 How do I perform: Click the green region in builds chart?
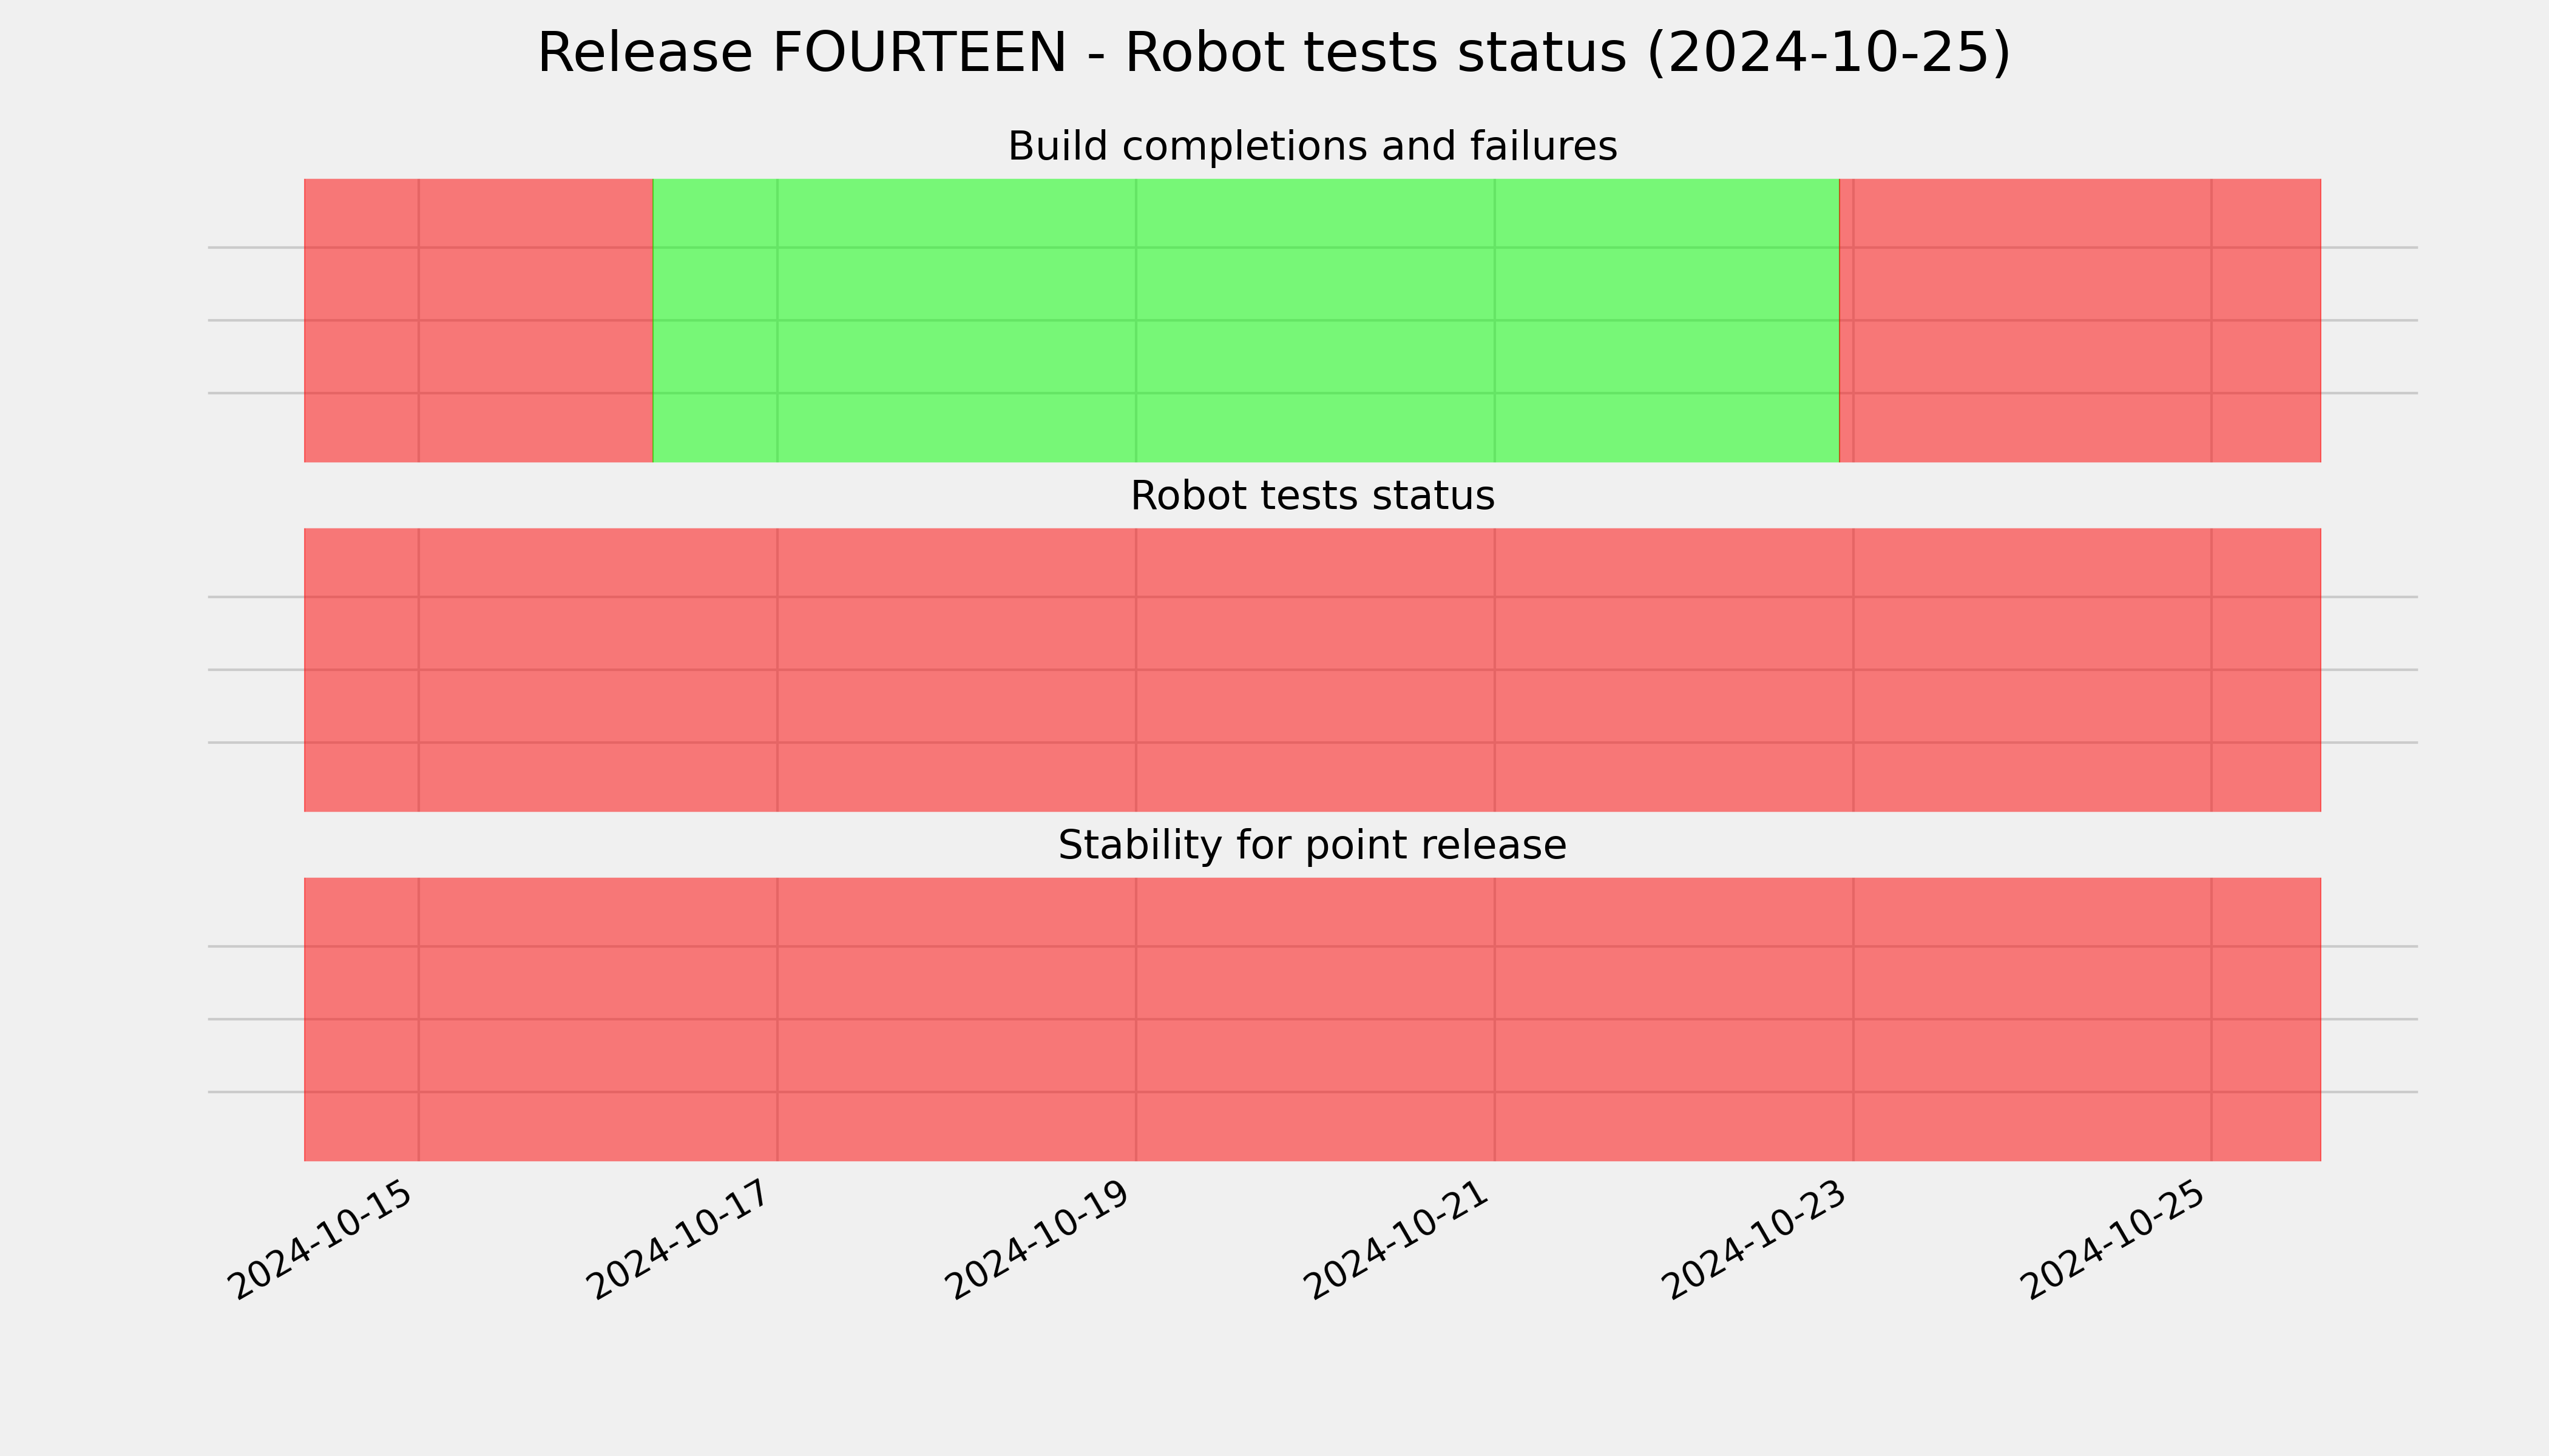click(x=1245, y=320)
